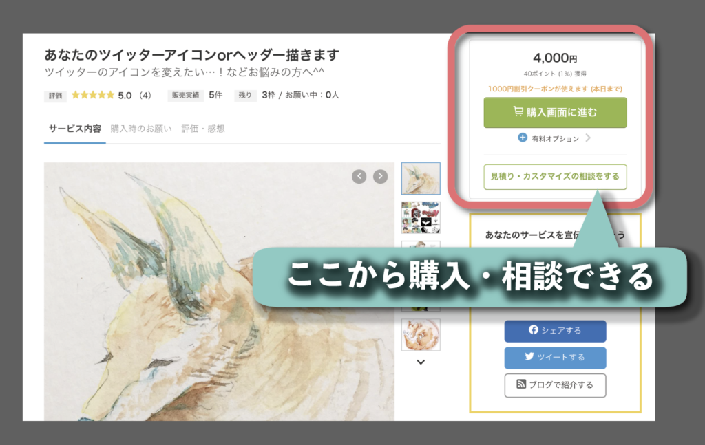Click the 1000円割引クーポン notice text

(556, 89)
